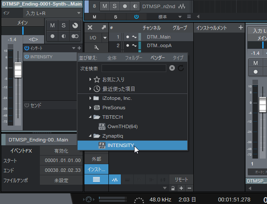The image size is (267, 204).
Task: Click 48.0 kHz sample rate
Action: point(160,199)
